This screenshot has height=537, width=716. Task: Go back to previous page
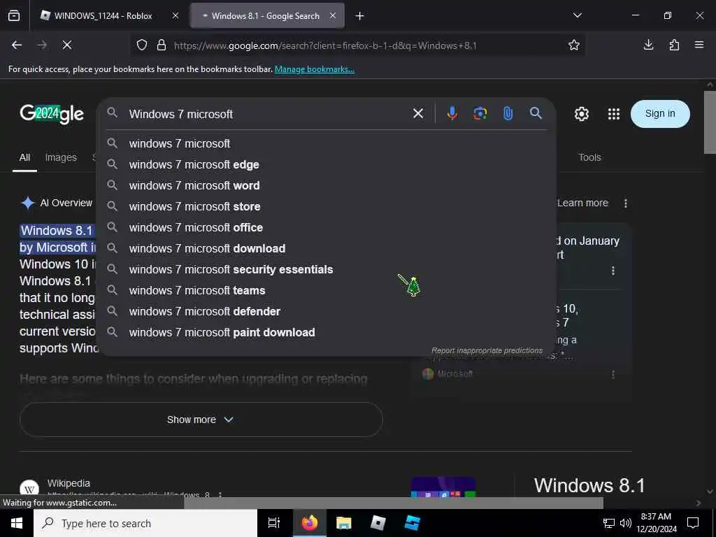pyautogui.click(x=17, y=45)
